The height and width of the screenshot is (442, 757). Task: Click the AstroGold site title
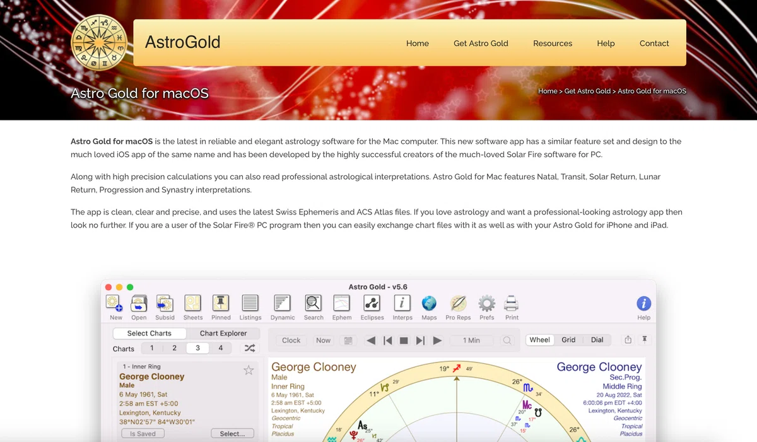point(183,42)
